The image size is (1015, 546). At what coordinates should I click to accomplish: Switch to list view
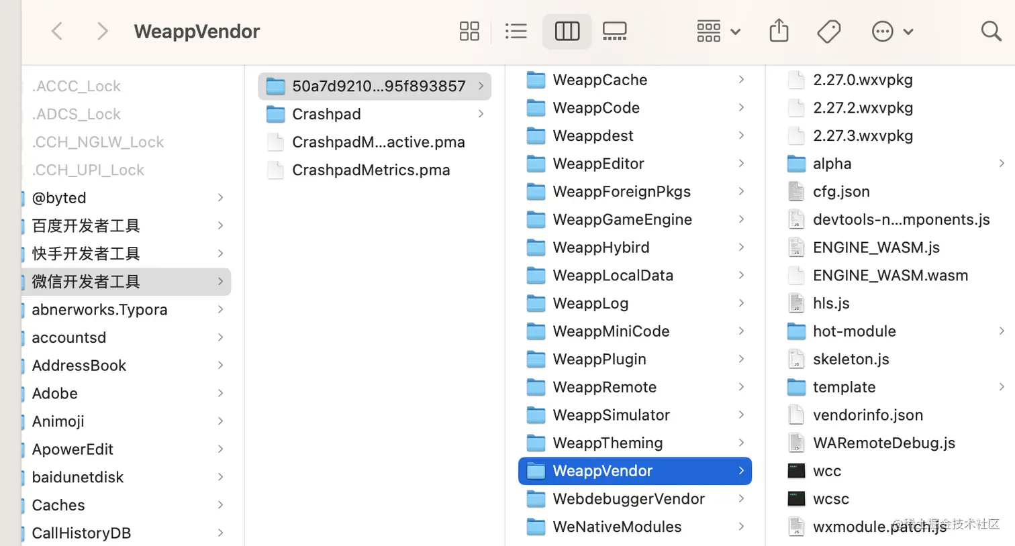516,31
